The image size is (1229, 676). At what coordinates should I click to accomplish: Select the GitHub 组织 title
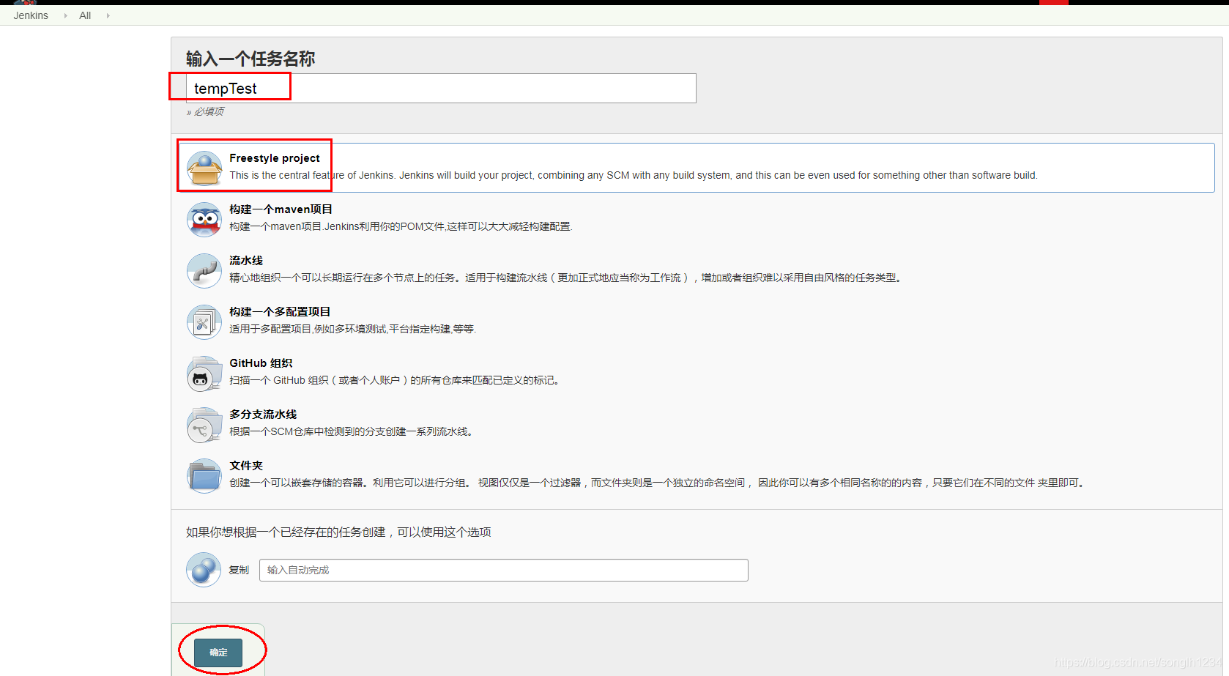(261, 363)
